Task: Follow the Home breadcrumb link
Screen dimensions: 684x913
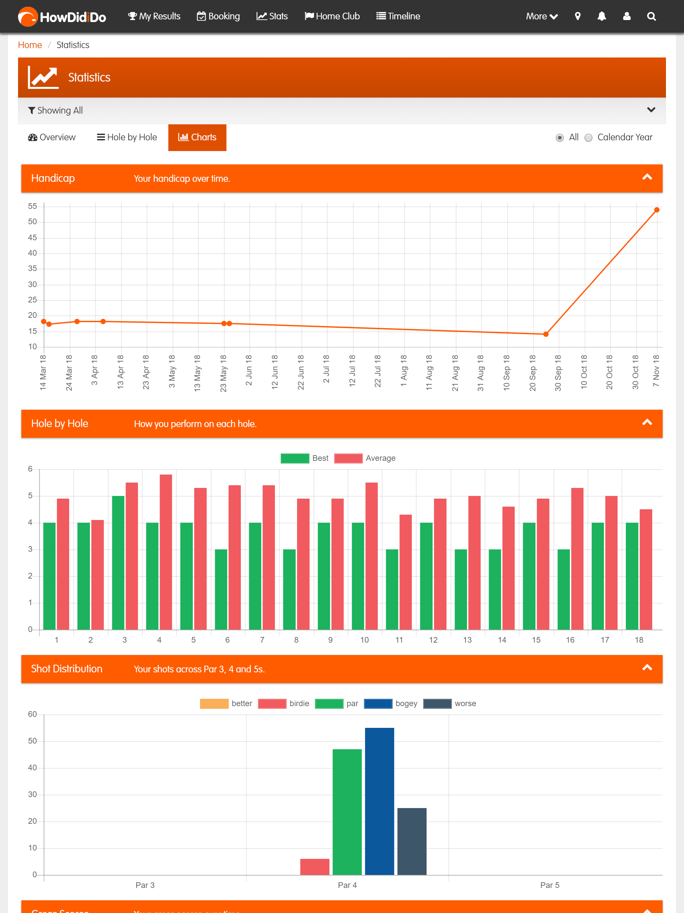Action: [x=30, y=45]
